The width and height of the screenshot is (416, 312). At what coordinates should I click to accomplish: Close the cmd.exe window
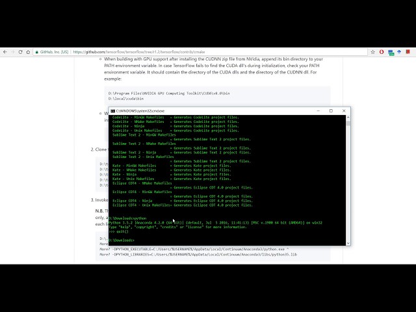click(344, 111)
